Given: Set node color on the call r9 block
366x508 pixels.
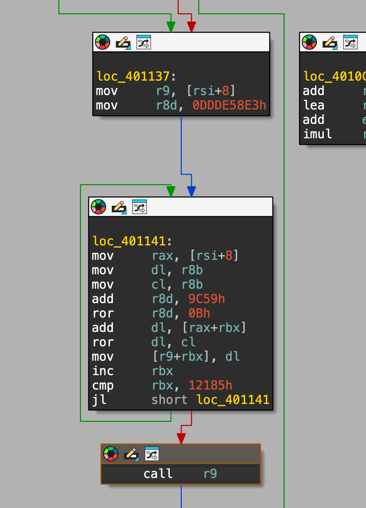Looking at the screenshot, I should coord(111,454).
